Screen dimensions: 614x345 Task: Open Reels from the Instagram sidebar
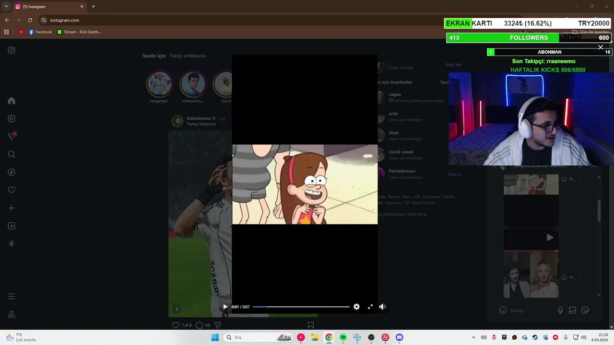[x=12, y=118]
